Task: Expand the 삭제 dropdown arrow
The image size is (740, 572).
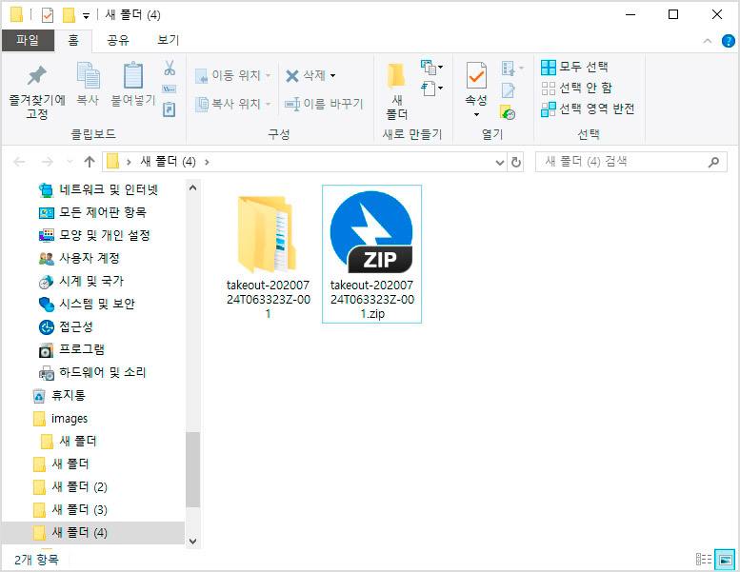Action: 332,75
